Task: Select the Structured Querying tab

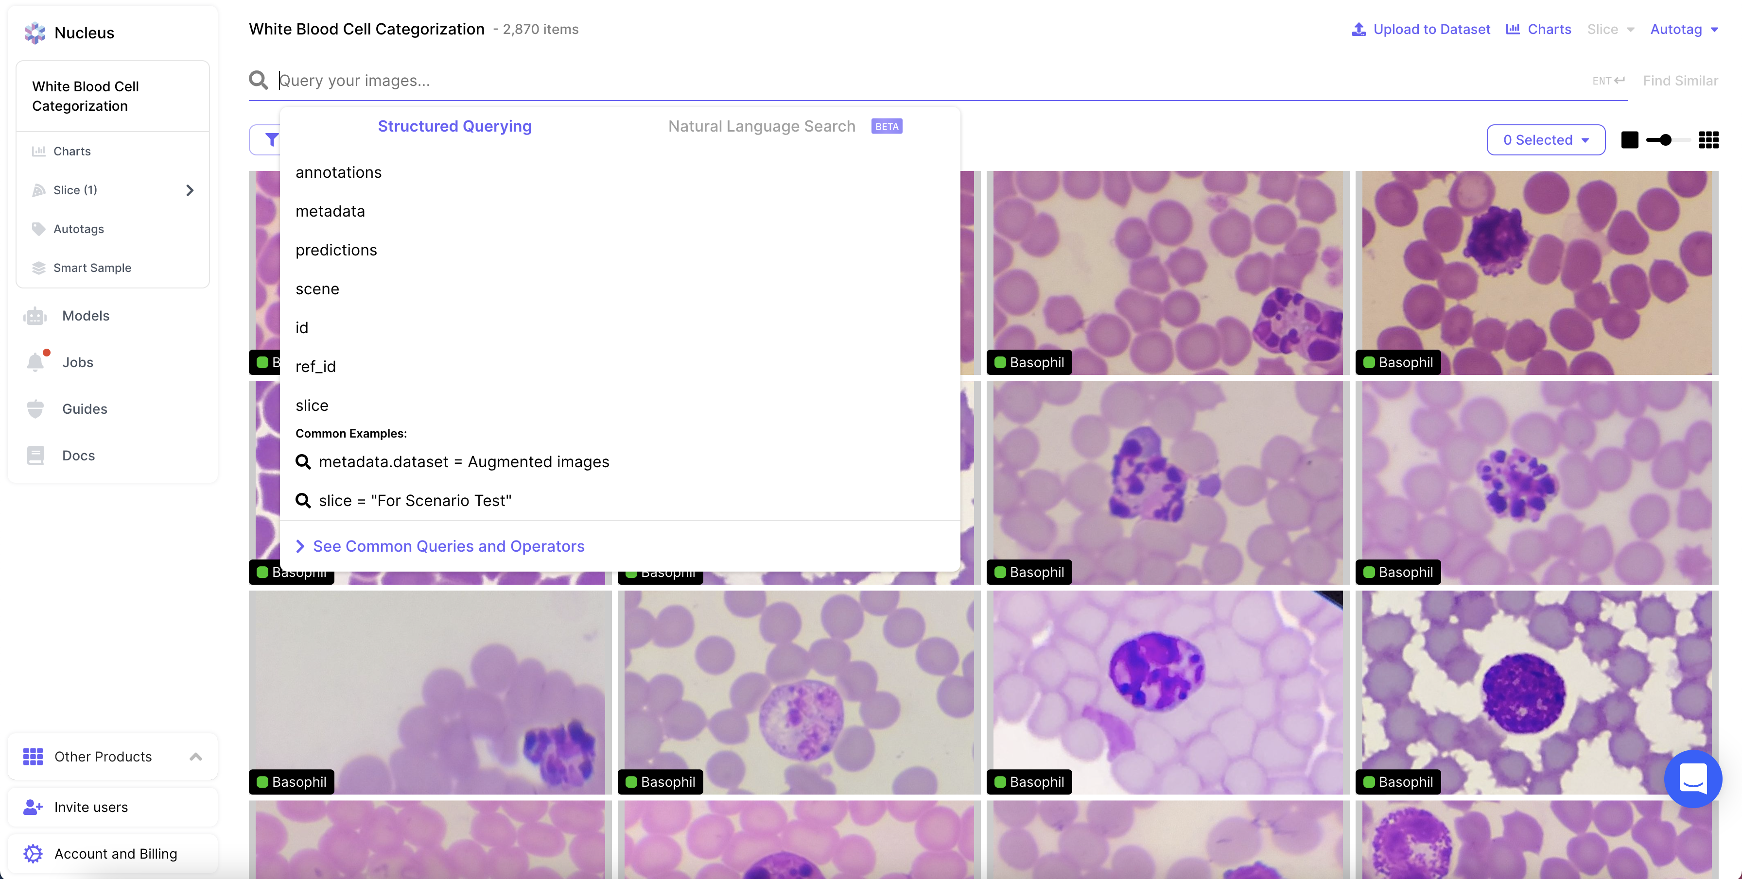Action: click(x=454, y=126)
